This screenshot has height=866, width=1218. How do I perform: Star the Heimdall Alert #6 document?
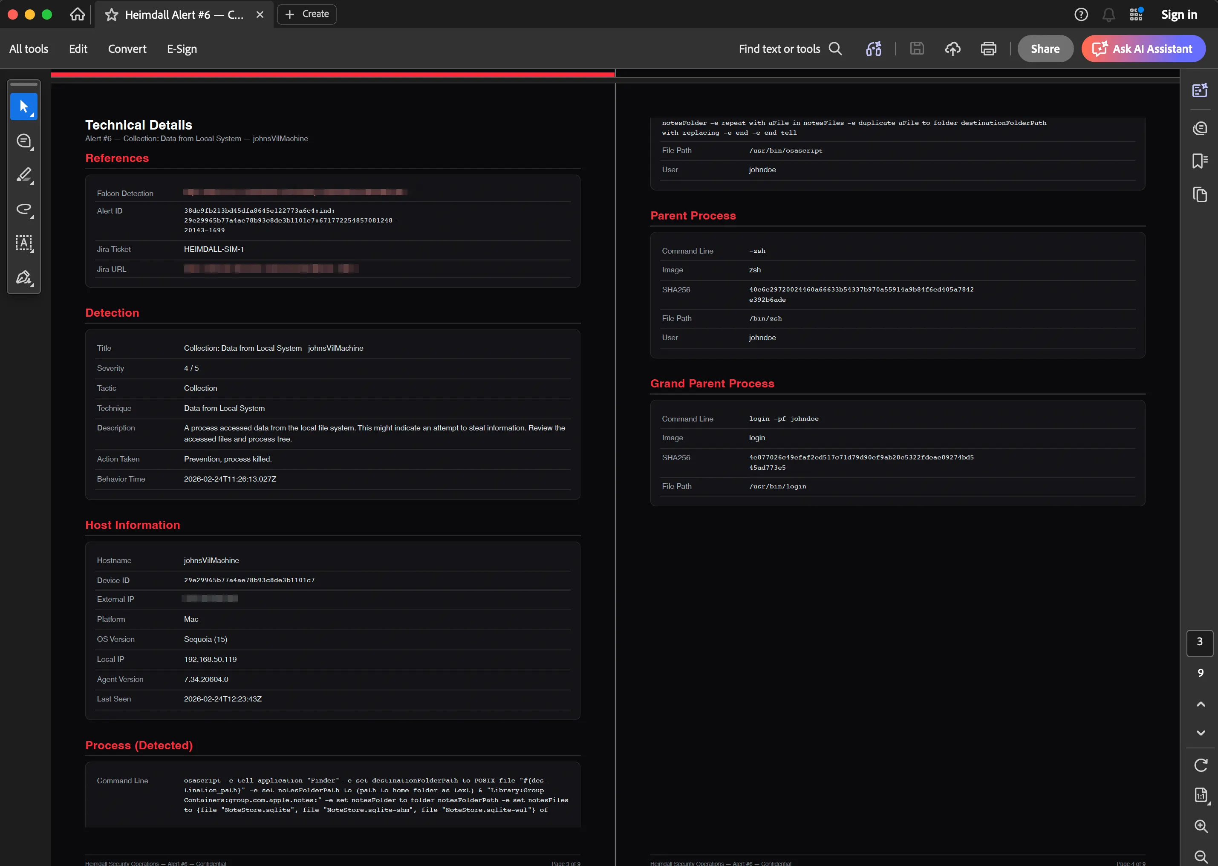pos(112,14)
